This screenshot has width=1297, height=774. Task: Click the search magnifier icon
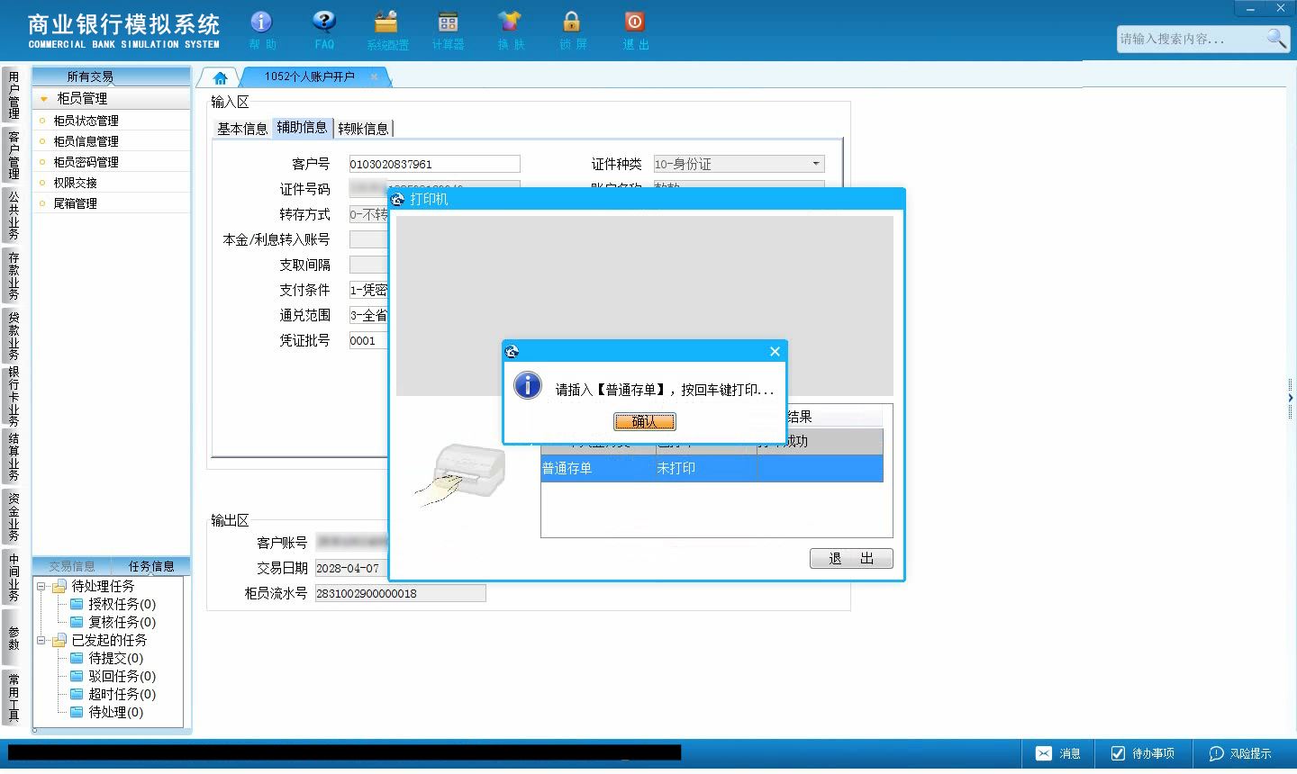(x=1276, y=38)
